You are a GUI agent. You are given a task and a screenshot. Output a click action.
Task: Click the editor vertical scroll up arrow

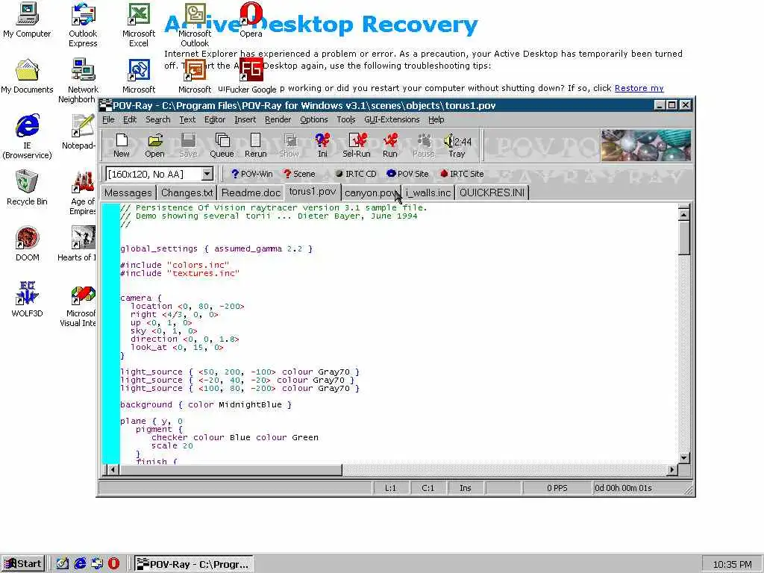point(684,214)
